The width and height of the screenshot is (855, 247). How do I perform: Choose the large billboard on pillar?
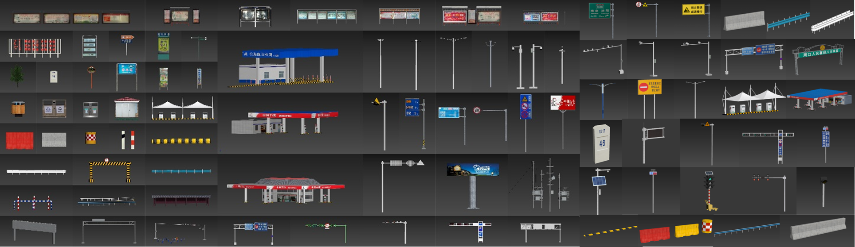(473, 184)
